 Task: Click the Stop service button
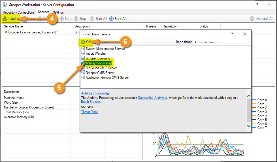point(80,19)
